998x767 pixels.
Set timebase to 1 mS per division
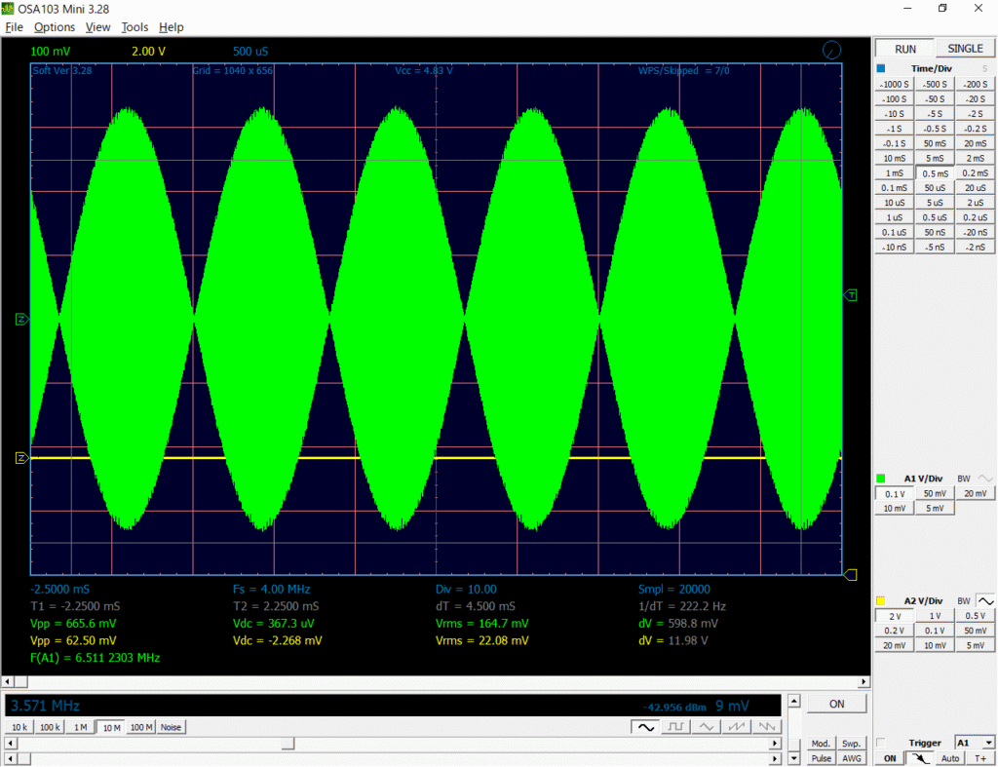894,173
